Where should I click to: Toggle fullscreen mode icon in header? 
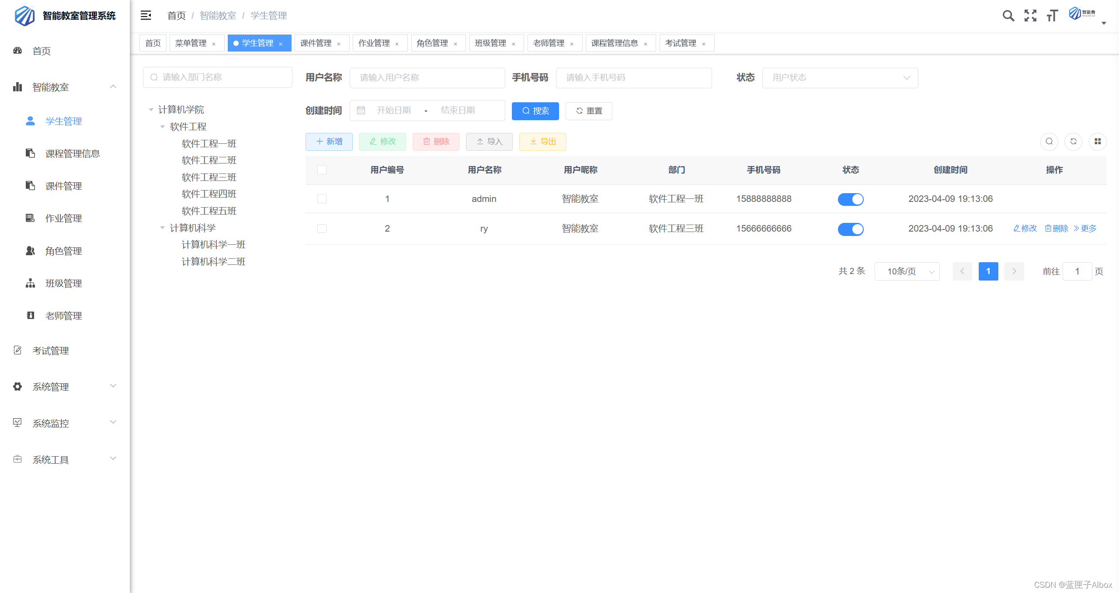(1030, 16)
